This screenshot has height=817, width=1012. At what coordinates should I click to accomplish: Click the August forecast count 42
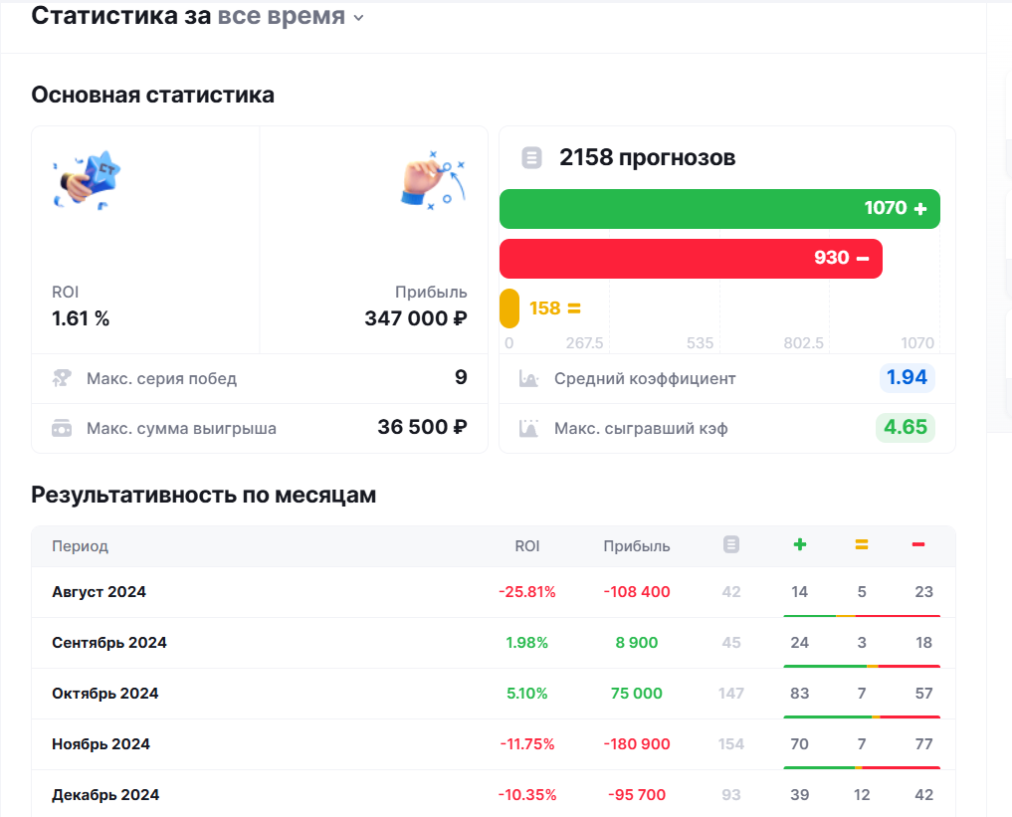click(x=731, y=592)
